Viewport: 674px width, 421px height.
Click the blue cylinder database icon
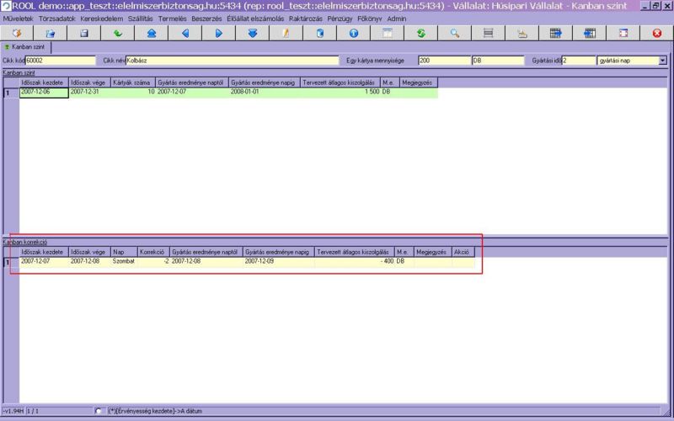[320, 33]
